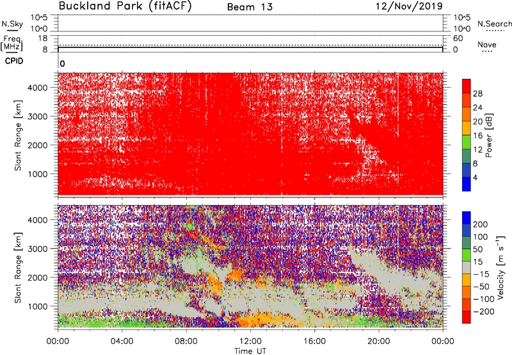Click the '18' frequency axis tick label
This screenshot has width=512, height=355.
[43, 38]
